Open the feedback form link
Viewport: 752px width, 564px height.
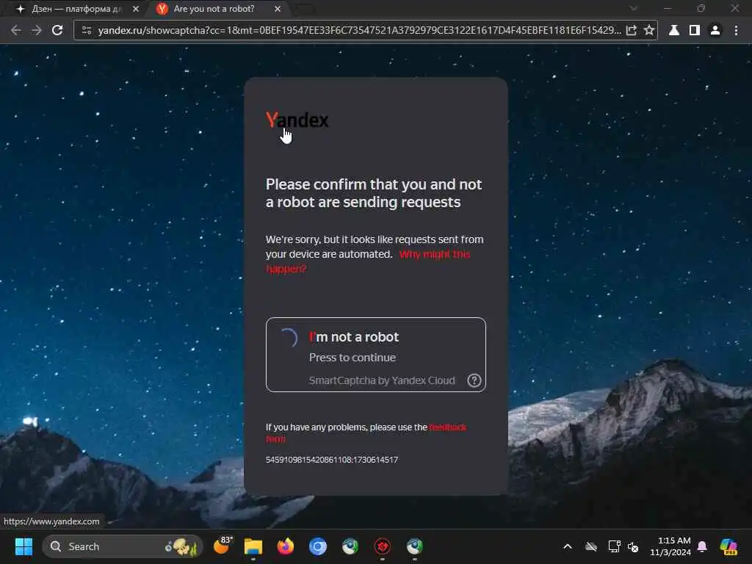coord(366,433)
